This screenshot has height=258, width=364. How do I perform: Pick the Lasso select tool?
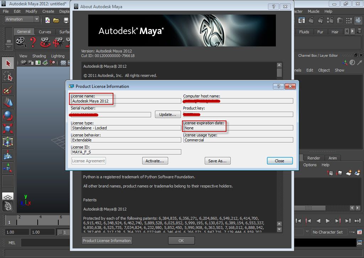[8, 76]
